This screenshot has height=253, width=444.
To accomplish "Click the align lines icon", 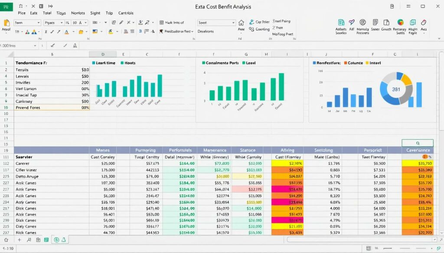I will click(133, 32).
